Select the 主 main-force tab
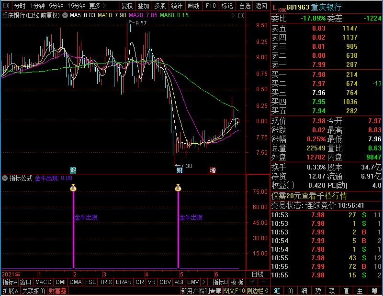Screen dimensions: 383x296 (x=360, y=291)
